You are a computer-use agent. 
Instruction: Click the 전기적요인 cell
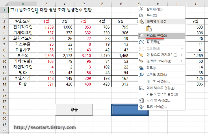(x=23, y=27)
